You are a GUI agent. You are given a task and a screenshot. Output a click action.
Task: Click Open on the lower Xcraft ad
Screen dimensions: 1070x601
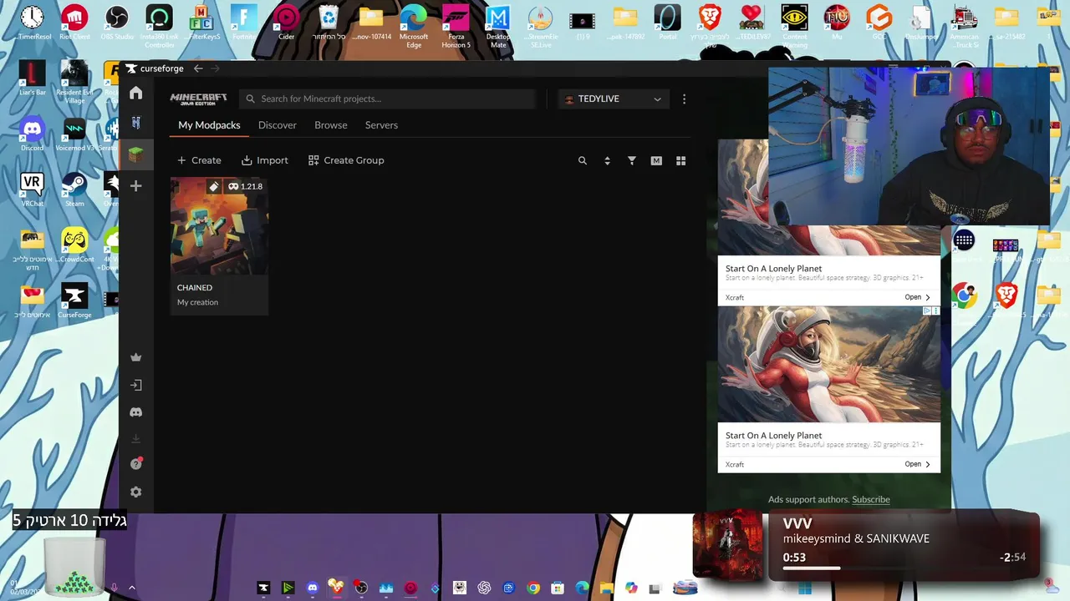[917, 464]
